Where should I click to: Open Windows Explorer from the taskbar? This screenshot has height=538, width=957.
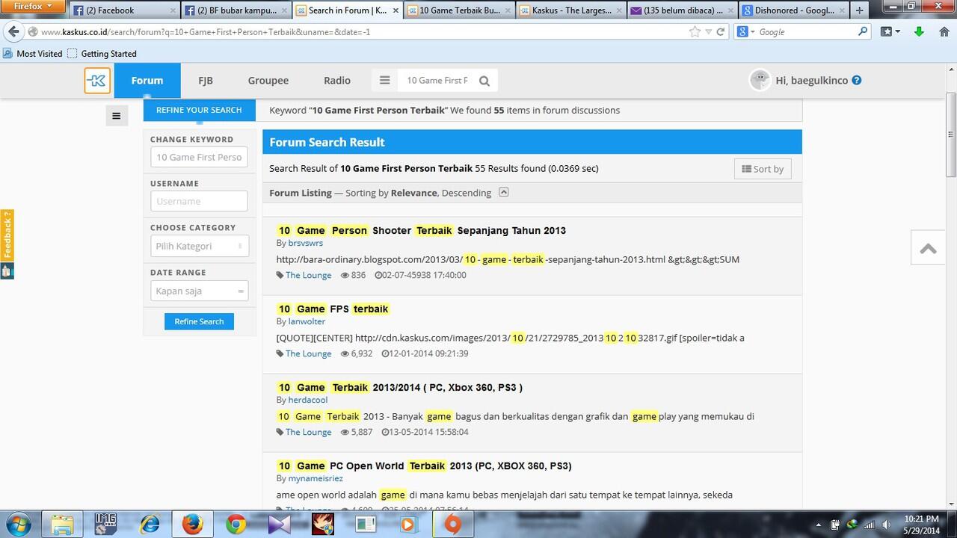coord(62,524)
